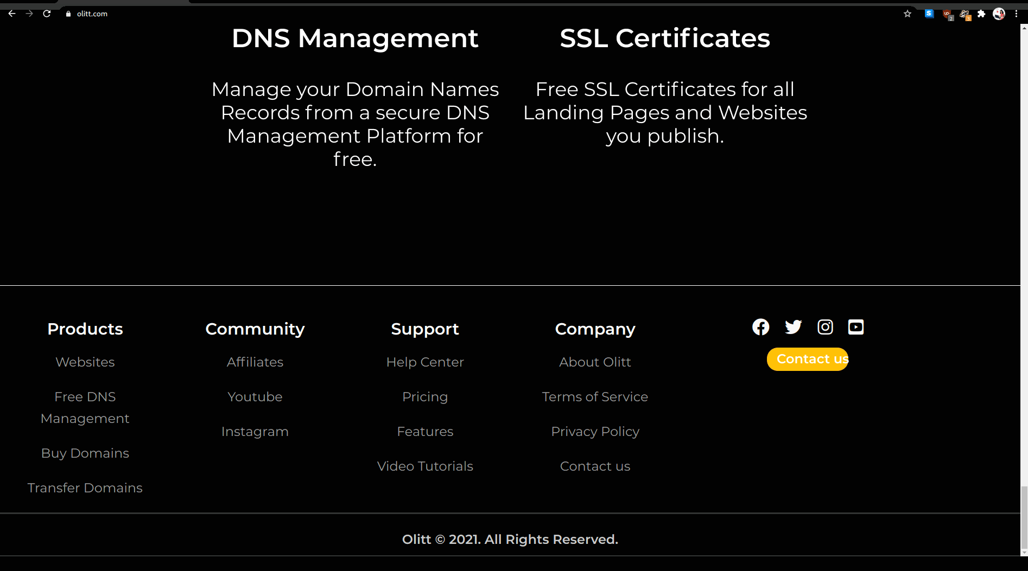Go back using browser back arrow
This screenshot has width=1028, height=571.
12,14
